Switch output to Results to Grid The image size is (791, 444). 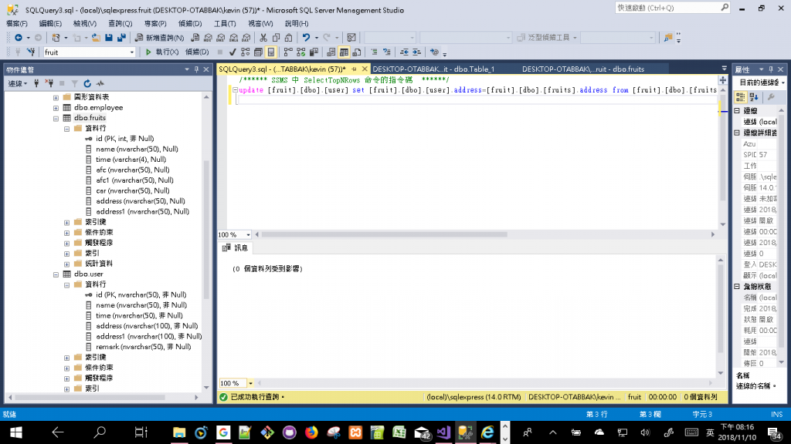coord(344,52)
